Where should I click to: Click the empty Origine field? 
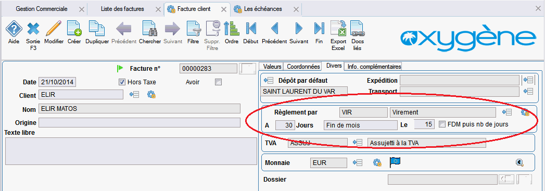(140, 123)
